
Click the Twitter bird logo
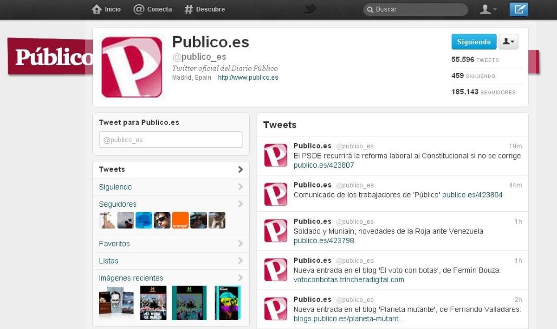(x=310, y=9)
